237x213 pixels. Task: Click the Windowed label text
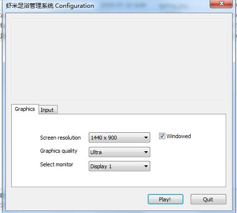tap(178, 136)
